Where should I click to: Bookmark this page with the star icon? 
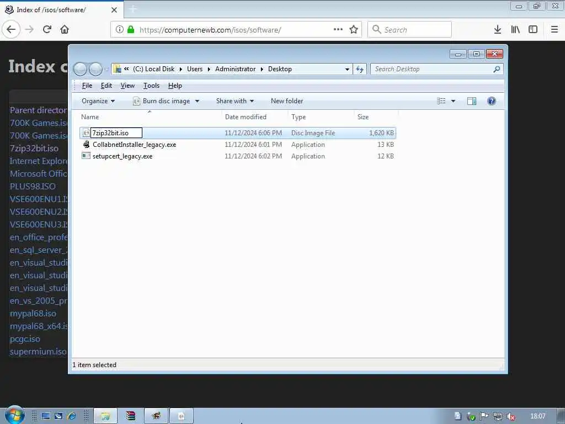(354, 29)
